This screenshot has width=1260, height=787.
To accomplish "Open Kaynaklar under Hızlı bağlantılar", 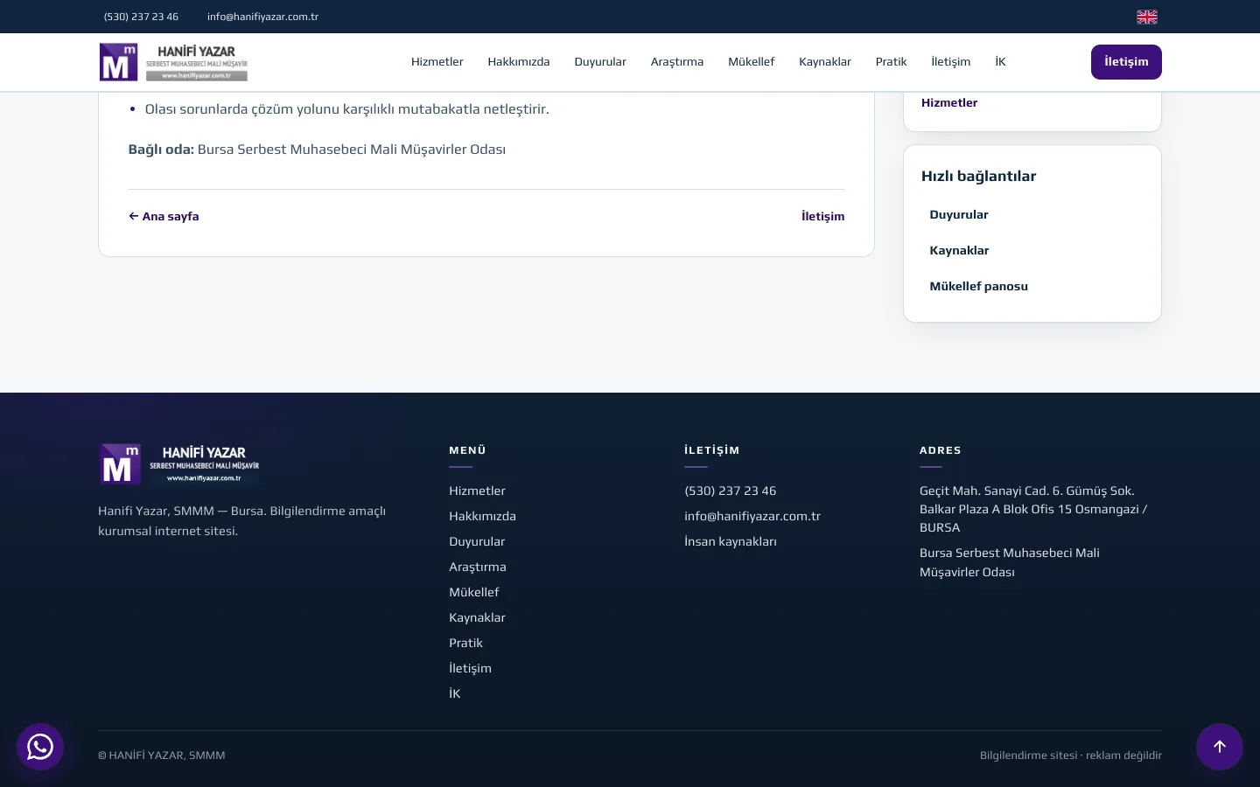I will (959, 250).
